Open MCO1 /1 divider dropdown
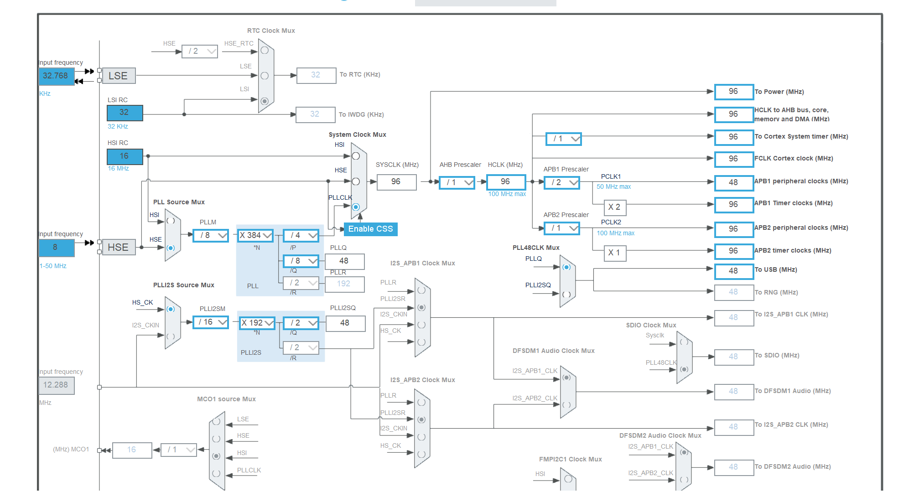The width and height of the screenshot is (914, 497). (179, 450)
